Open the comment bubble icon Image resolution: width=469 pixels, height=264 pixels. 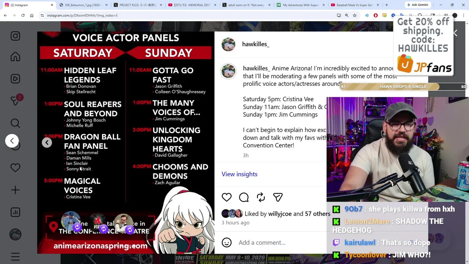pos(244,197)
